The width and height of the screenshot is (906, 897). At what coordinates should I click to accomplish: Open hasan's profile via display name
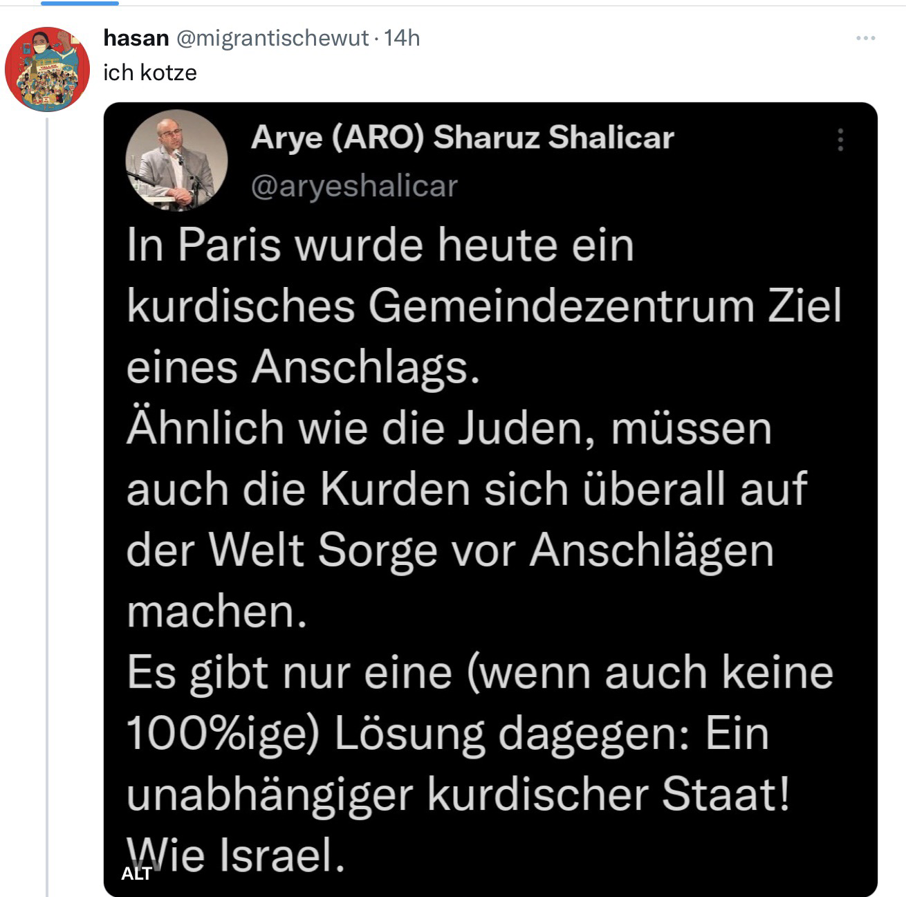pyautogui.click(x=136, y=38)
